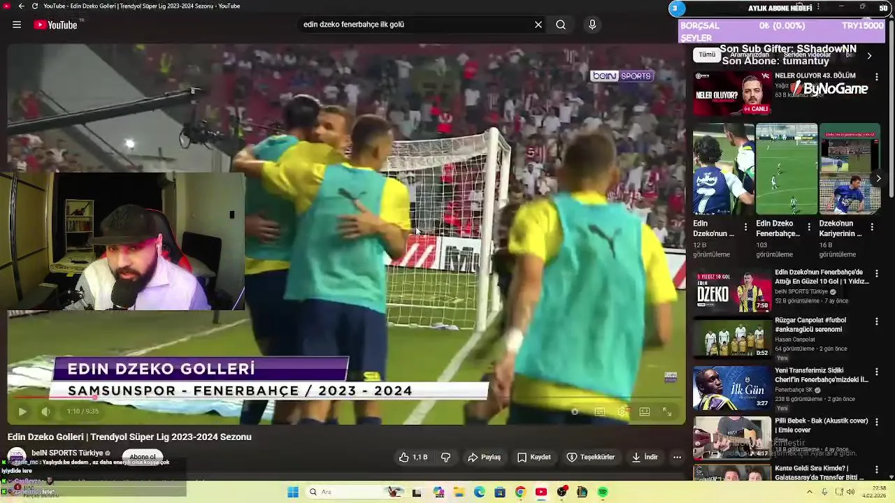Enter fullscreen mode on the video
Viewport: 895px width, 503px height.
(667, 412)
